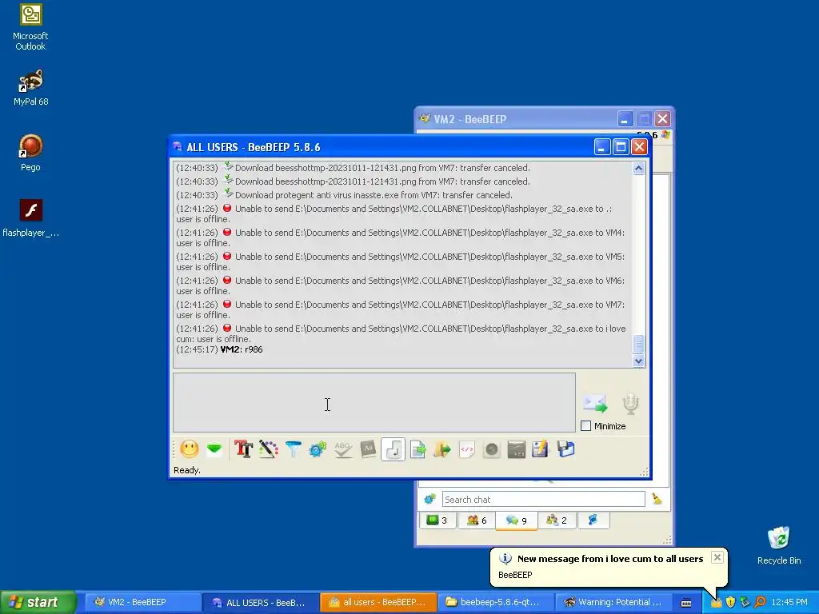Click the microphone voice message icon
This screenshot has width=819, height=614.
(630, 404)
